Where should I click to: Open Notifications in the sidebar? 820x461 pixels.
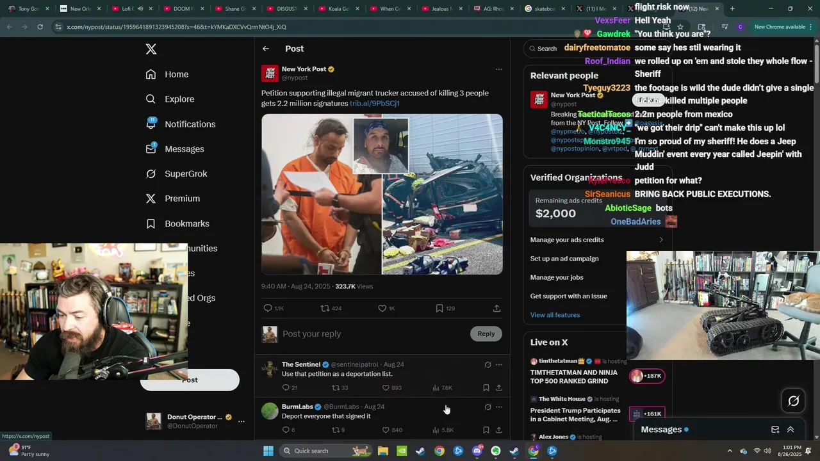click(181, 124)
